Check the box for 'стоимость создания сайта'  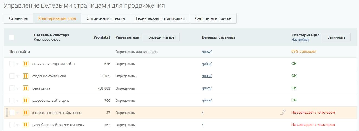(x=12, y=64)
